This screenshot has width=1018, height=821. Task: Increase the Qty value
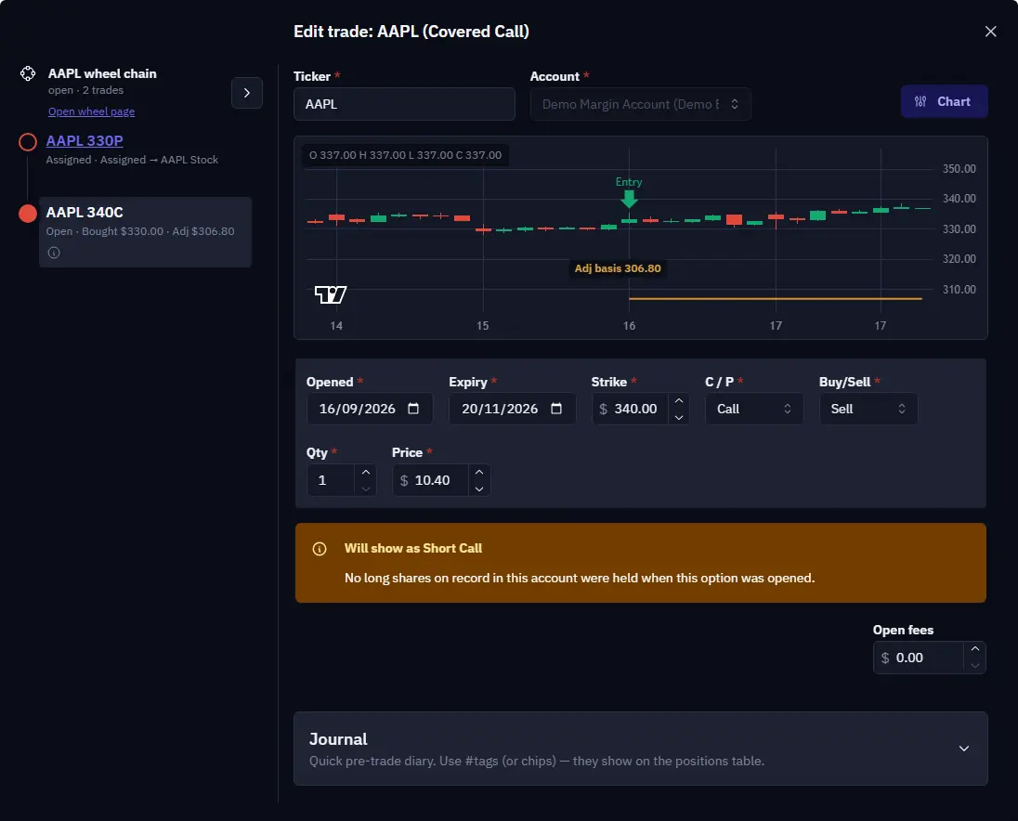click(x=366, y=472)
